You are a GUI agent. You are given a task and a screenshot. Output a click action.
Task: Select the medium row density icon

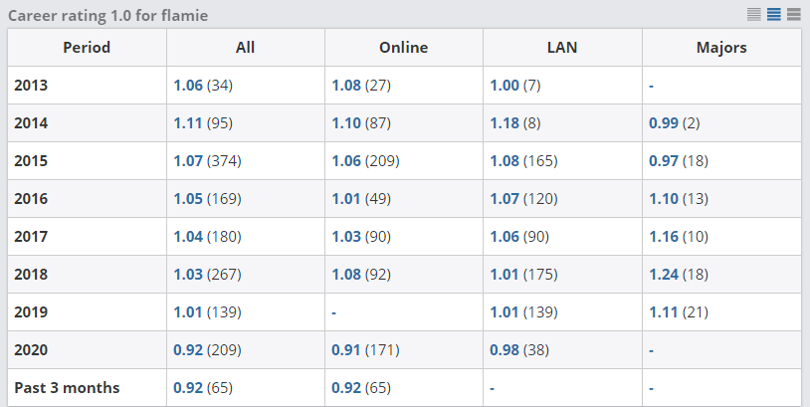(x=774, y=14)
